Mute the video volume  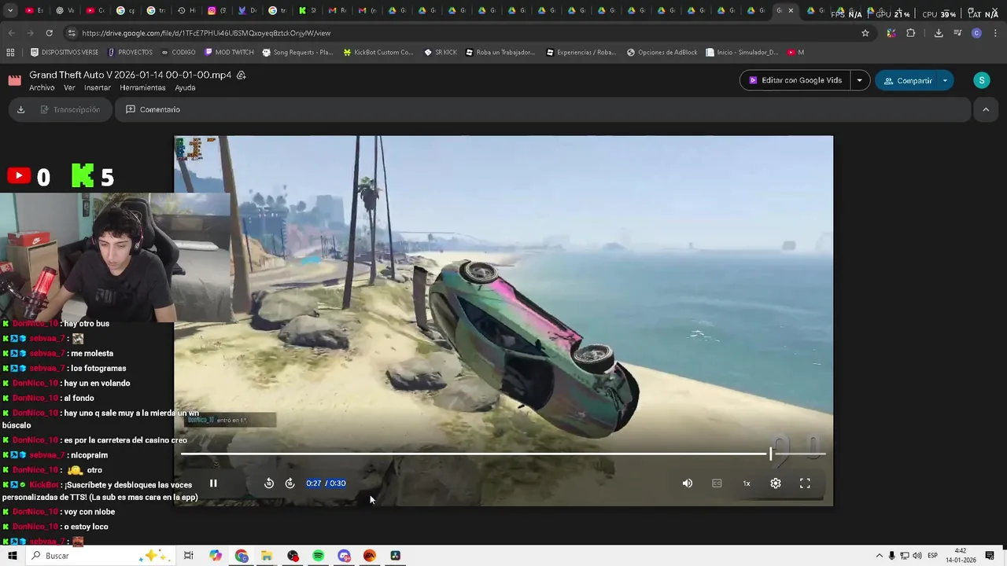[688, 483]
